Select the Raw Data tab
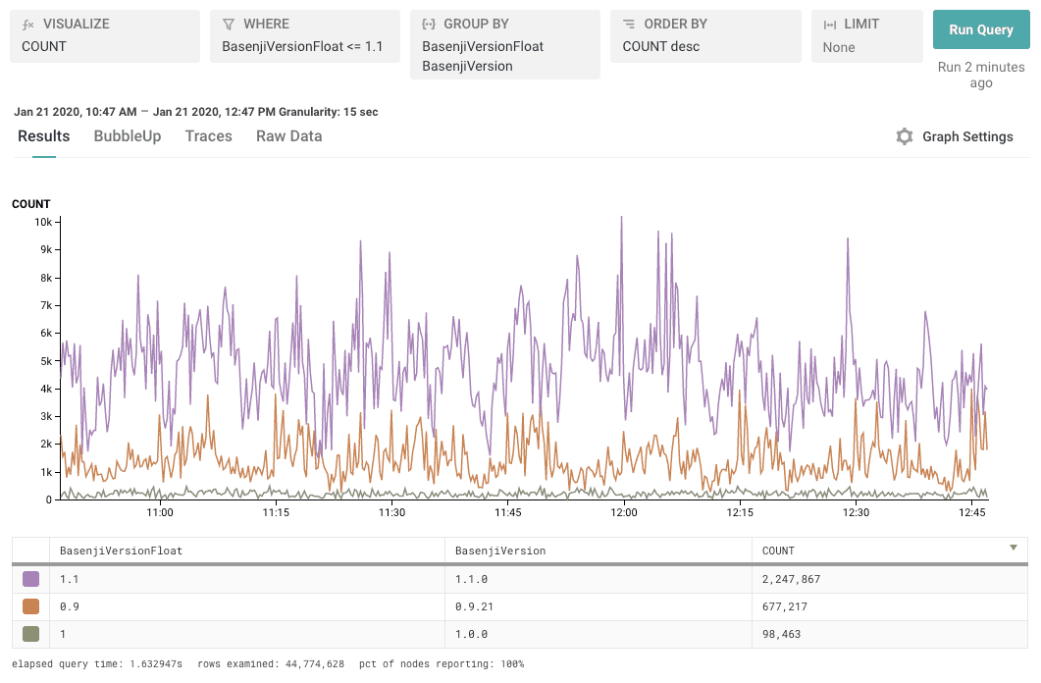Image resolution: width=1041 pixels, height=683 pixels. 288,136
